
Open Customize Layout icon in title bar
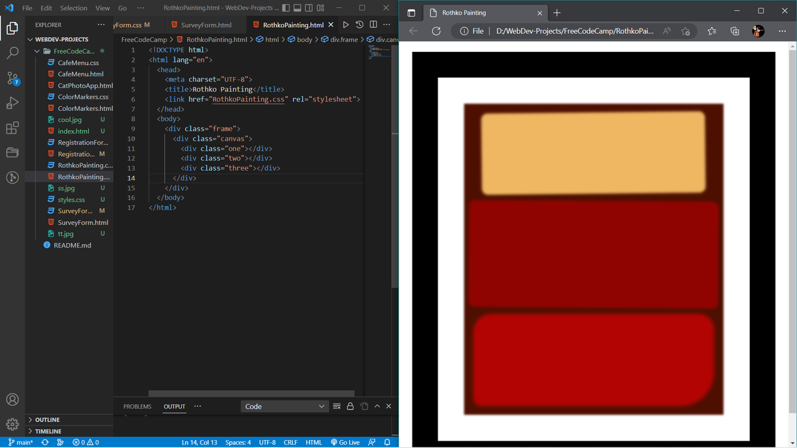point(321,8)
